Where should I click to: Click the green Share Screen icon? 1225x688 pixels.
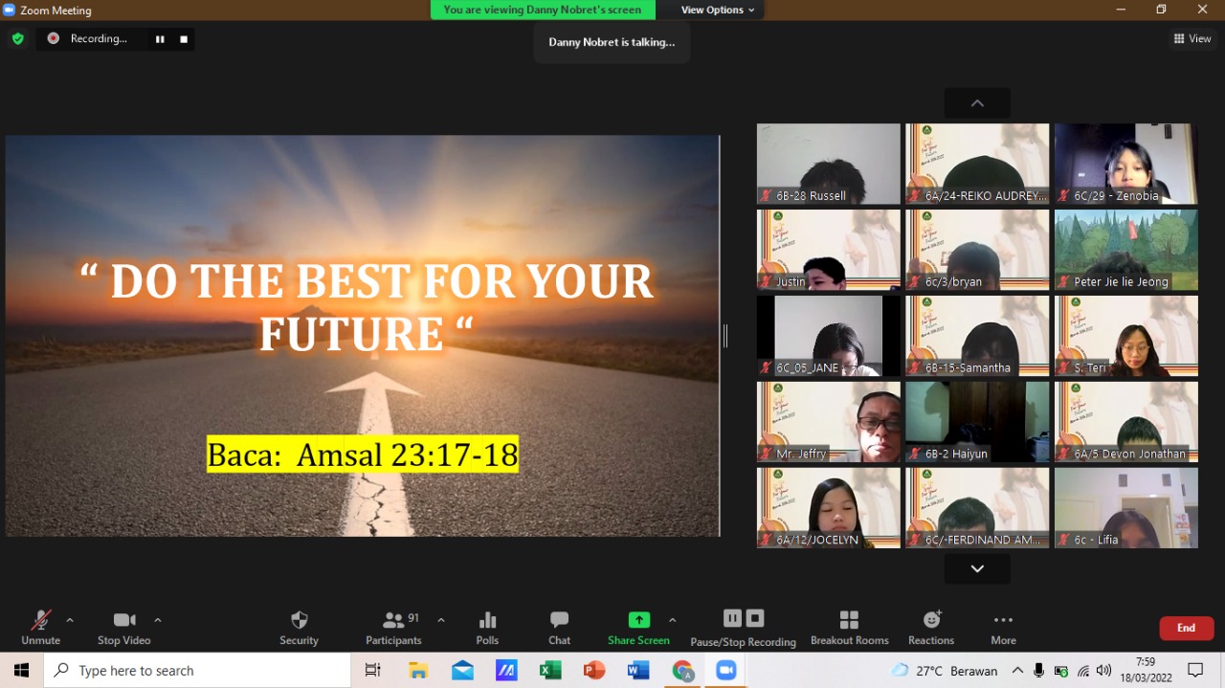pyautogui.click(x=638, y=620)
